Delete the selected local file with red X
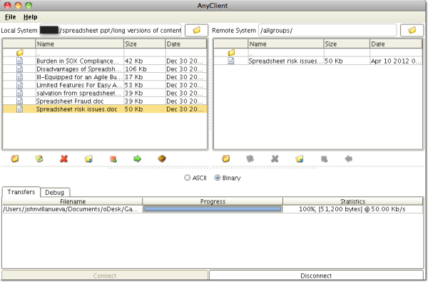Screen dimensions: 428x282 click(x=64, y=158)
